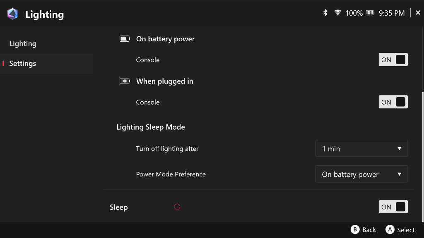Switch to the Lighting sidebar tab
Image resolution: width=424 pixels, height=238 pixels.
[x=23, y=44]
